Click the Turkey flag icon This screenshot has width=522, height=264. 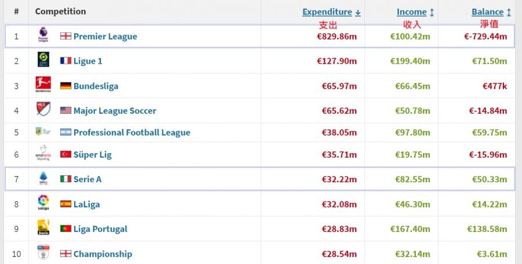tap(66, 154)
